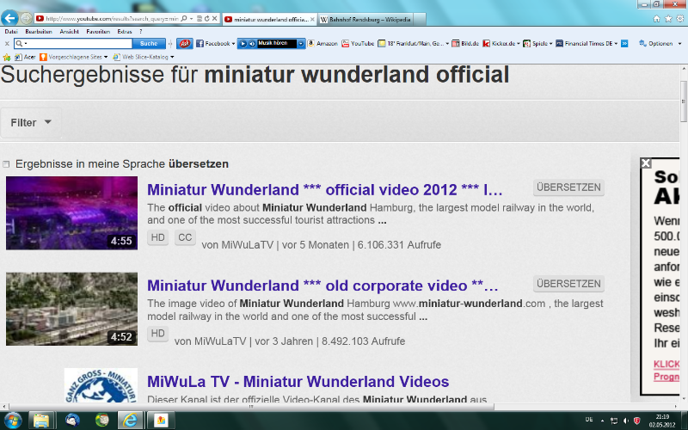Open the Amazon toolbar shortcut
Viewport: 688px width, 430px height.
[322, 43]
